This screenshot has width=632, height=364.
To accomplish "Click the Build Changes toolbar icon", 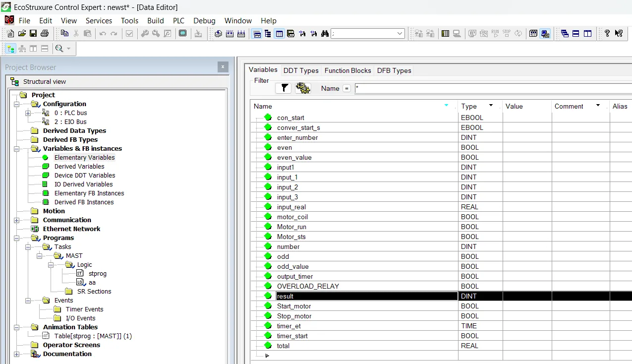I will pos(230,34).
